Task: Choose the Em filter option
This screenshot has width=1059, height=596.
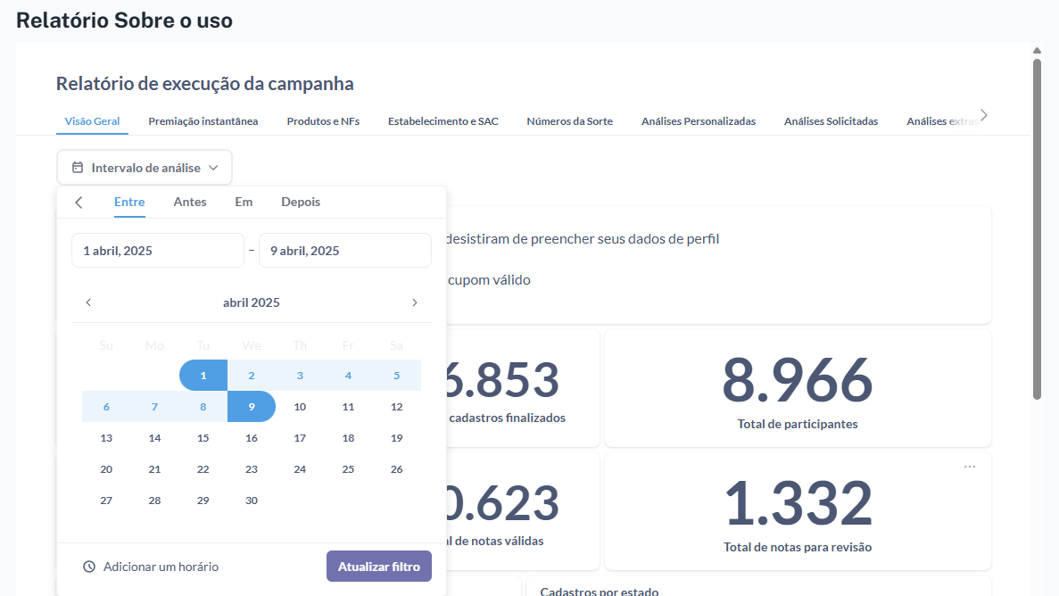Action: point(244,203)
